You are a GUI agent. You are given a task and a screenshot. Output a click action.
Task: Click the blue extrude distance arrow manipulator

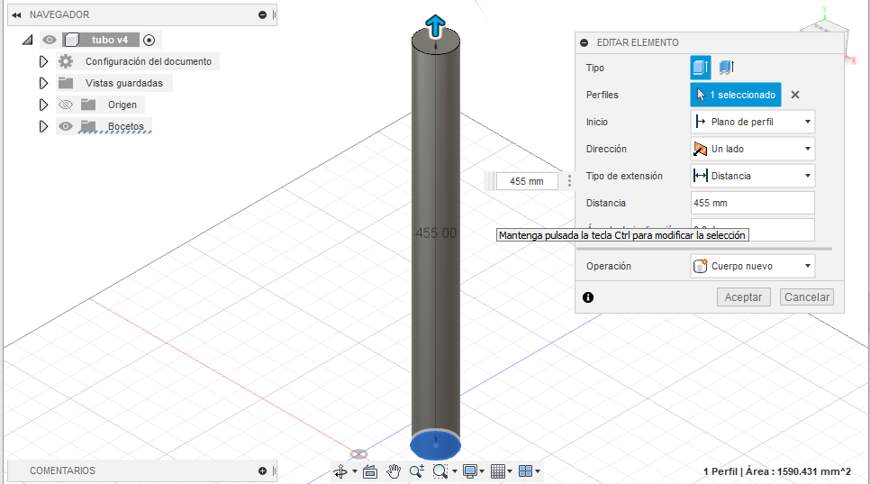(436, 26)
